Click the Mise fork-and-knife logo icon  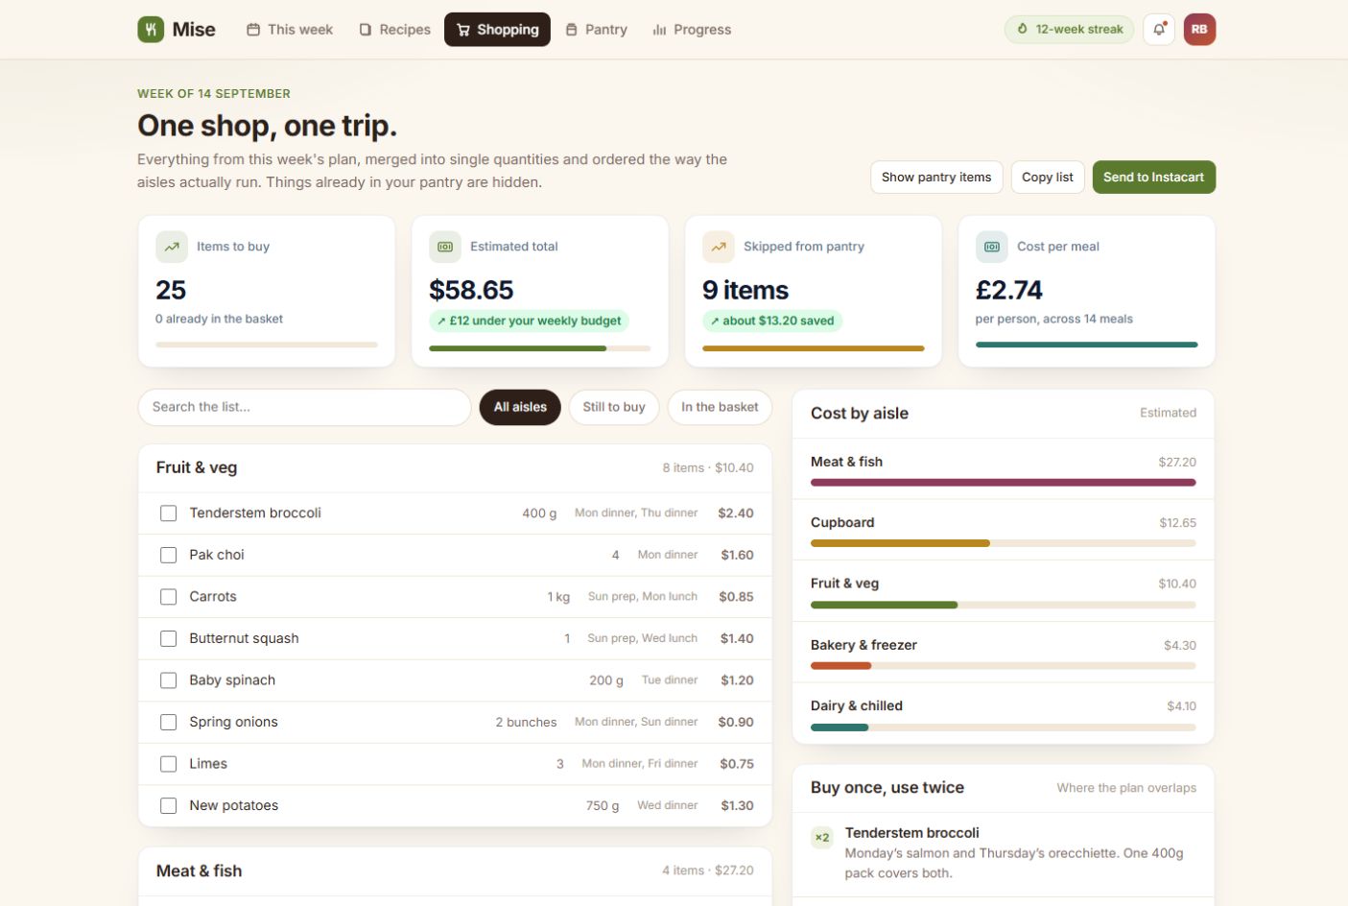click(x=151, y=30)
